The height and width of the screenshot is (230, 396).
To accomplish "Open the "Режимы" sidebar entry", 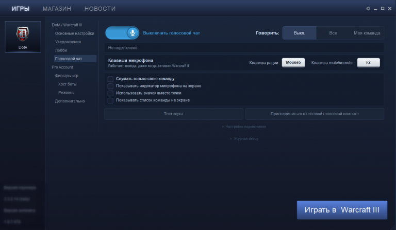I will 66,93.
